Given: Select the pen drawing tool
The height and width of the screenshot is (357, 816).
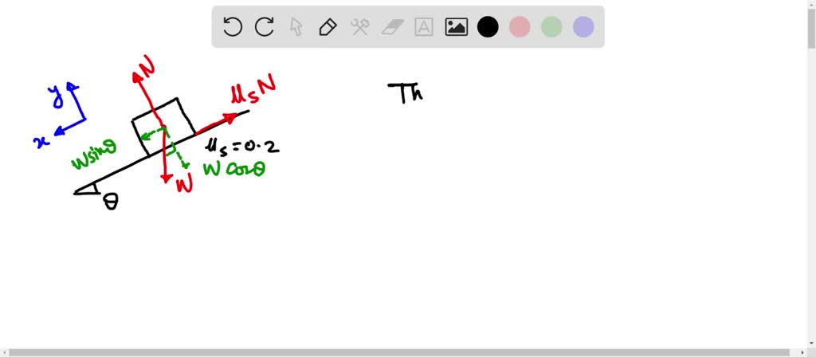Looking at the screenshot, I should pyautogui.click(x=328, y=26).
